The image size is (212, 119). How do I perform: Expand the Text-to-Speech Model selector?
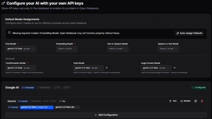pyautogui.click(x=118, y=49)
